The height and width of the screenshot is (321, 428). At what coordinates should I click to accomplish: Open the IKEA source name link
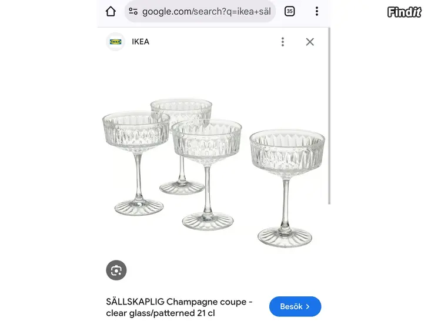coord(141,42)
